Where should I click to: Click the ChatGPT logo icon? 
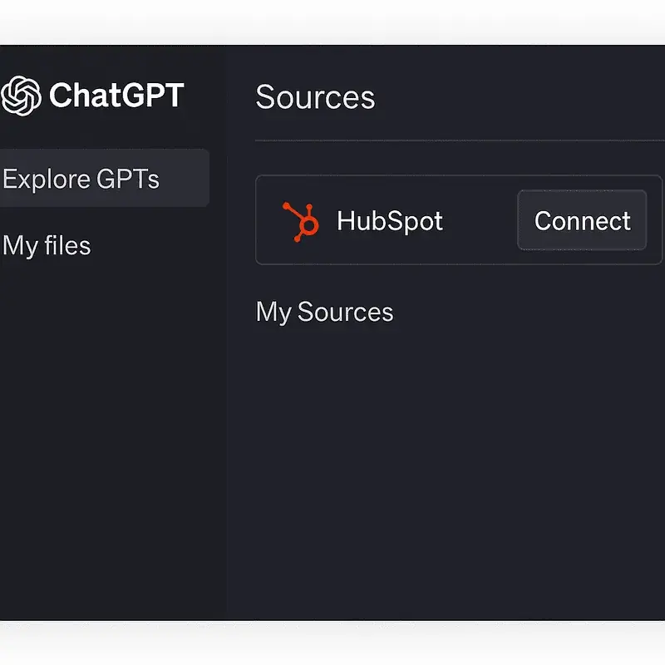(x=22, y=96)
